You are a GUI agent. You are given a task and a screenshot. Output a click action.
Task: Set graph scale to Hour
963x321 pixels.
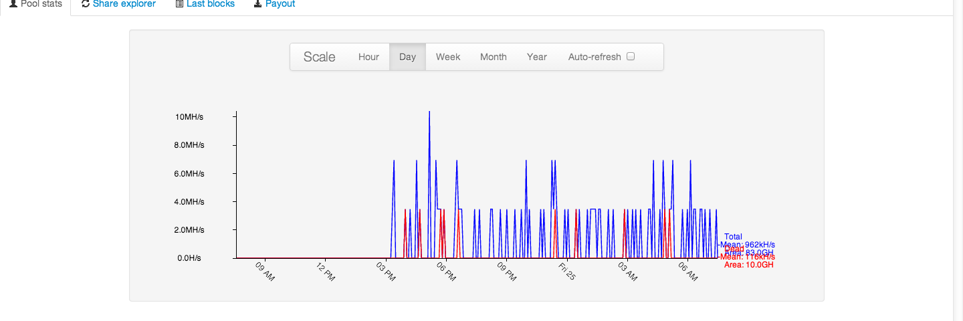(368, 57)
